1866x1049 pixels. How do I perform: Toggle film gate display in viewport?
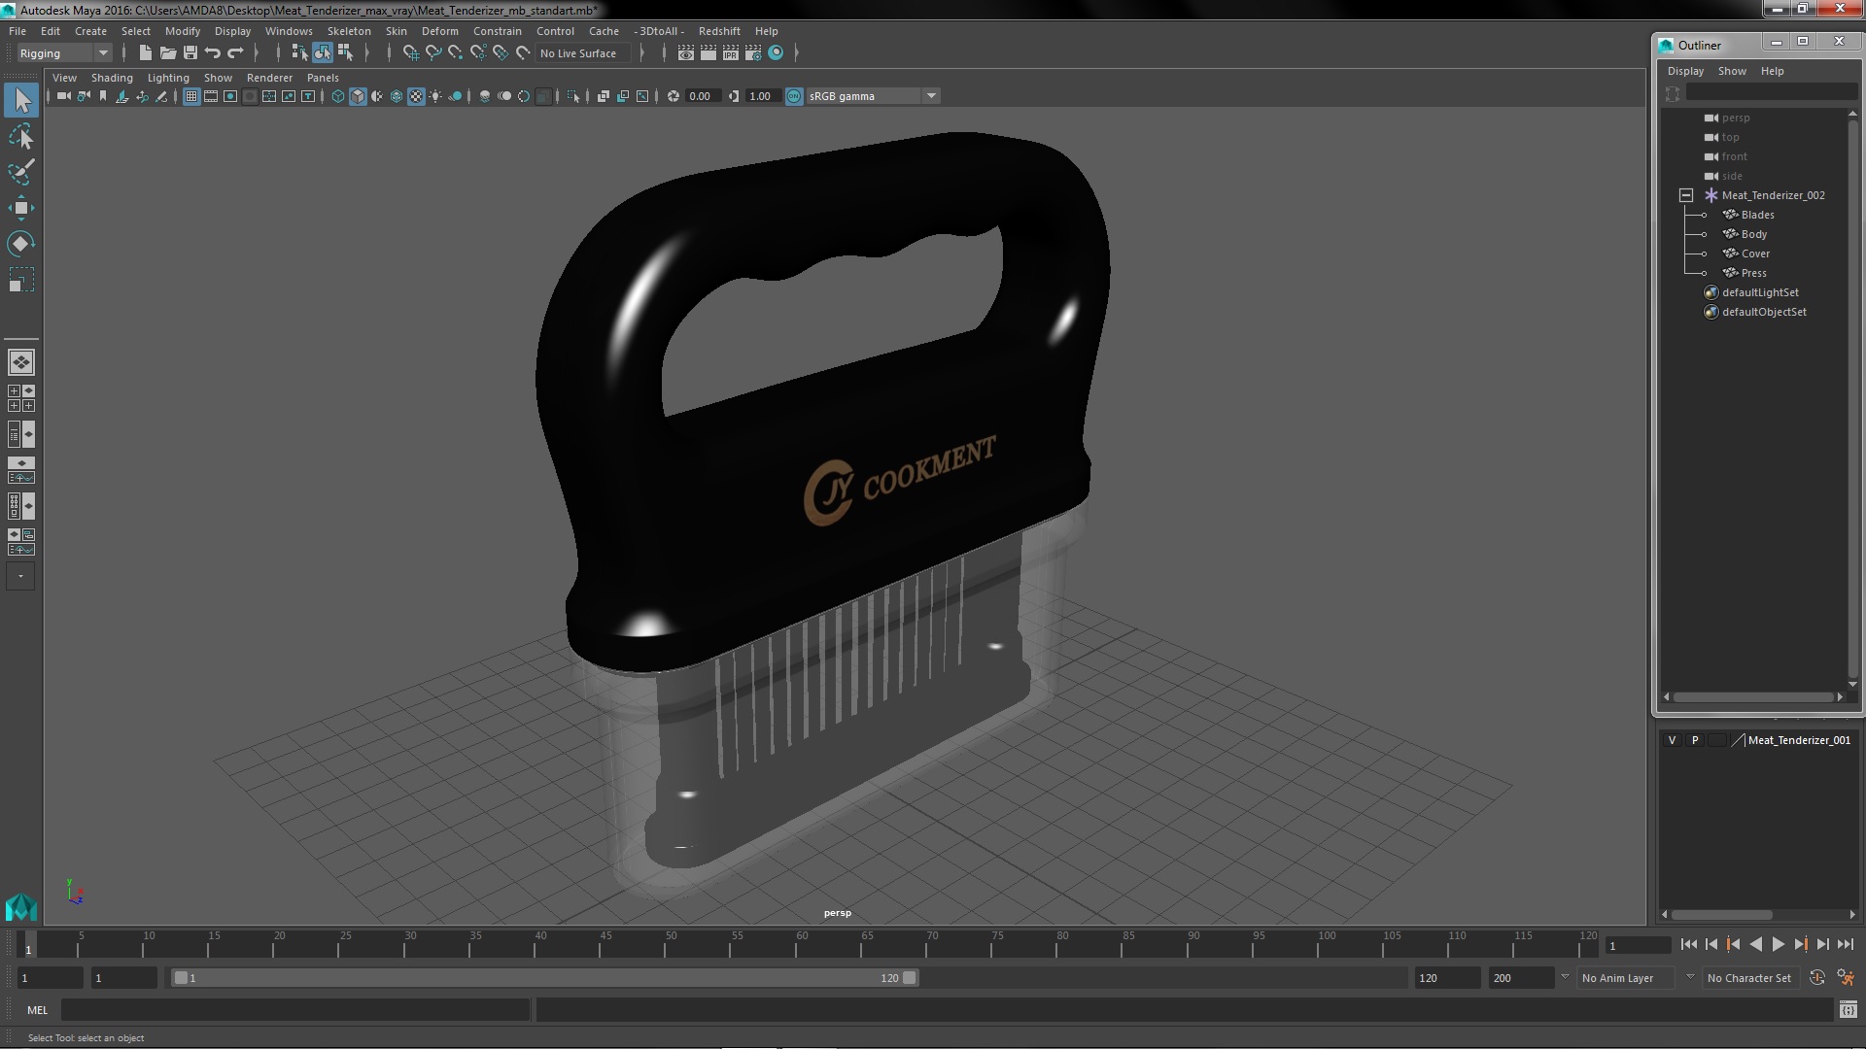tap(211, 96)
